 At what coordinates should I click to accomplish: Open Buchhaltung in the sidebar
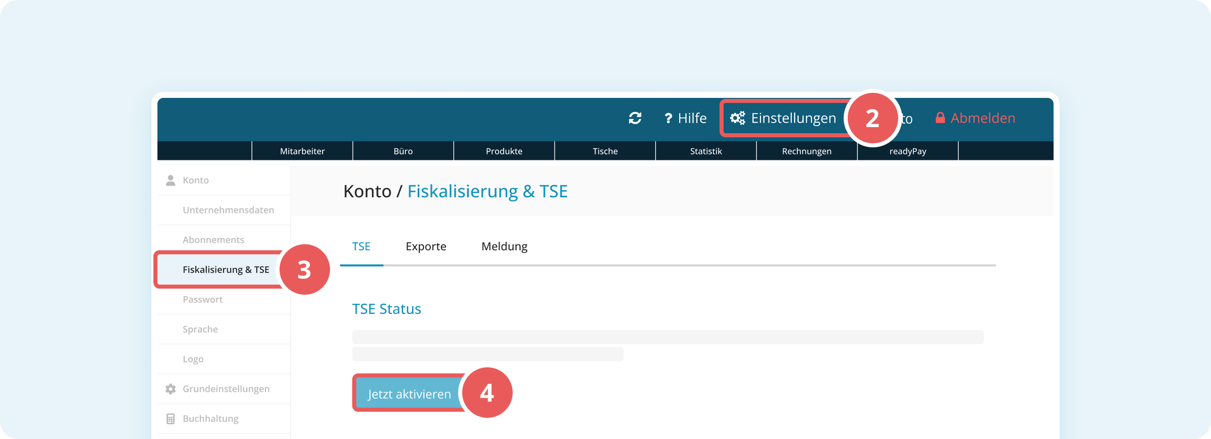pyautogui.click(x=224, y=419)
